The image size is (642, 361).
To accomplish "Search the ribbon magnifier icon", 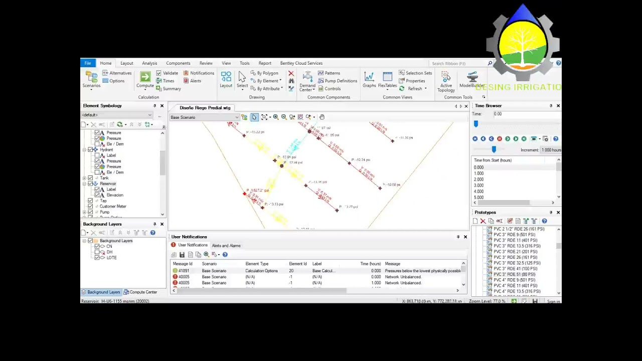I will click(x=490, y=63).
